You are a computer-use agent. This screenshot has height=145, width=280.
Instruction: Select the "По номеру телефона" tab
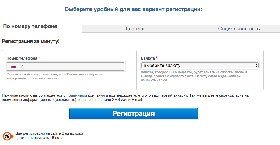pos(30,26)
